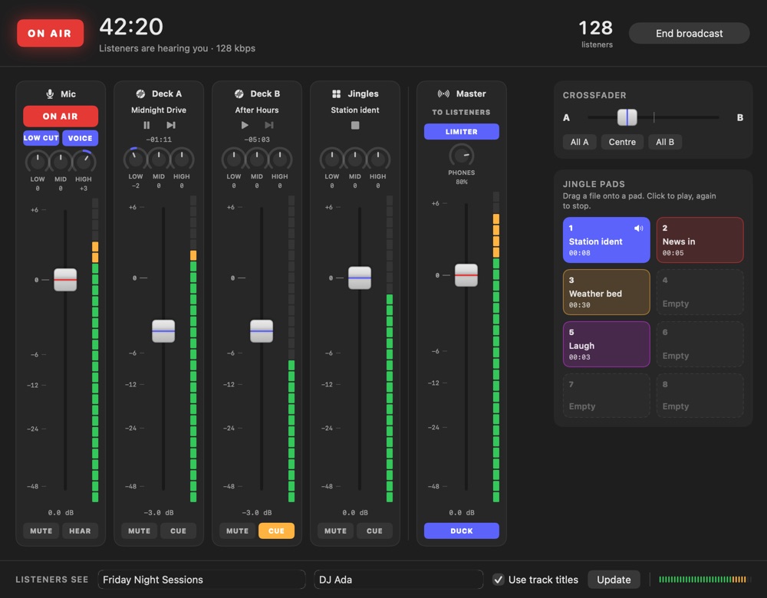Click Deck A MID EQ knob
Image resolution: width=767 pixels, height=598 pixels.
click(x=159, y=159)
